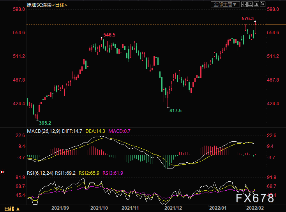Click the red indicator dot icon

point(2,172)
